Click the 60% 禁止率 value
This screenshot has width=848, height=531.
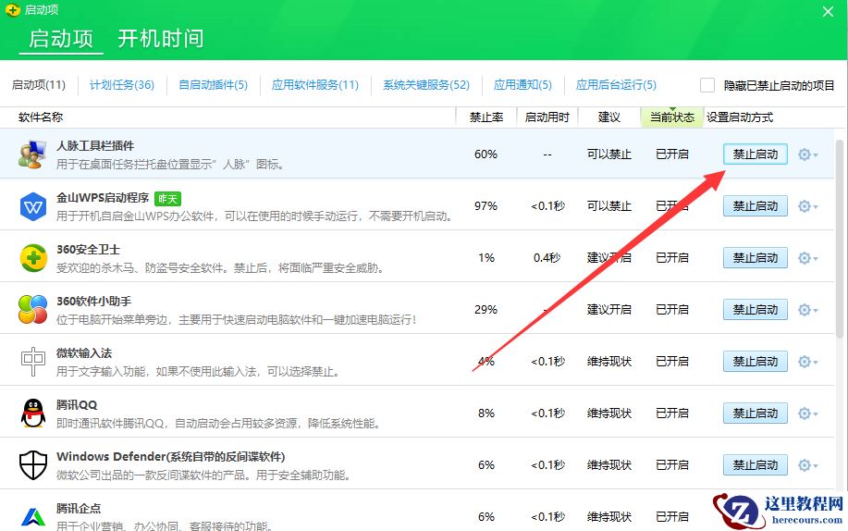485,154
